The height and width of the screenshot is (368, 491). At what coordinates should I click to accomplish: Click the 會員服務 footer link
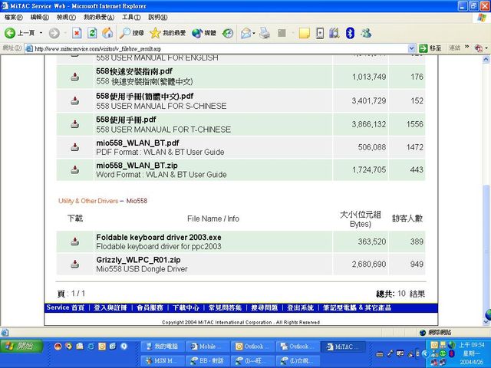(150, 307)
